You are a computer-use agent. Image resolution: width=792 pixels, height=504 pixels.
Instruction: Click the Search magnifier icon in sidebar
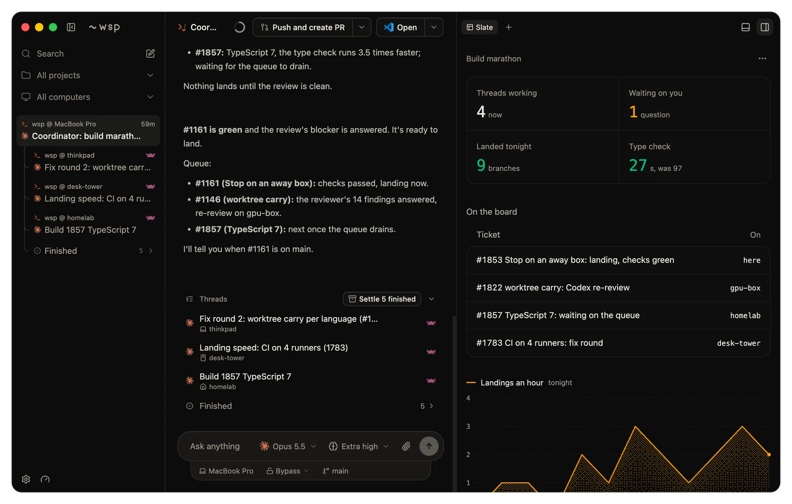pos(26,53)
